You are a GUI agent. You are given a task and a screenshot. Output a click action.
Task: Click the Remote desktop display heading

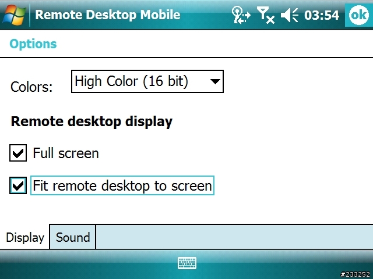[x=92, y=121]
